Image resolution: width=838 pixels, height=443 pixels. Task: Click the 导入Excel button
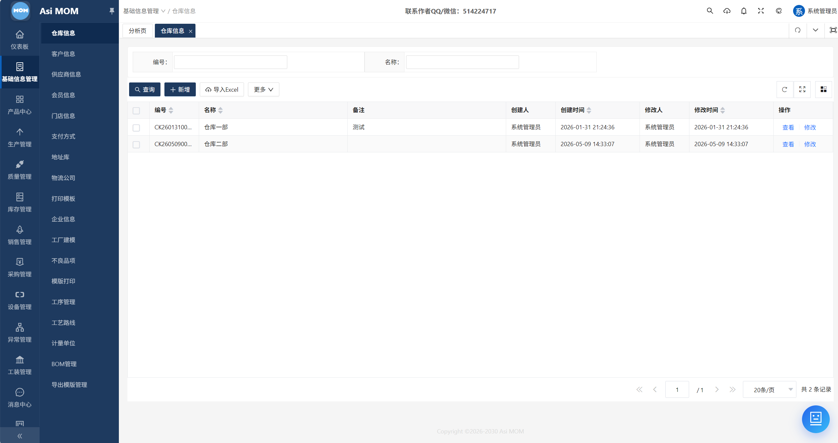(222, 89)
